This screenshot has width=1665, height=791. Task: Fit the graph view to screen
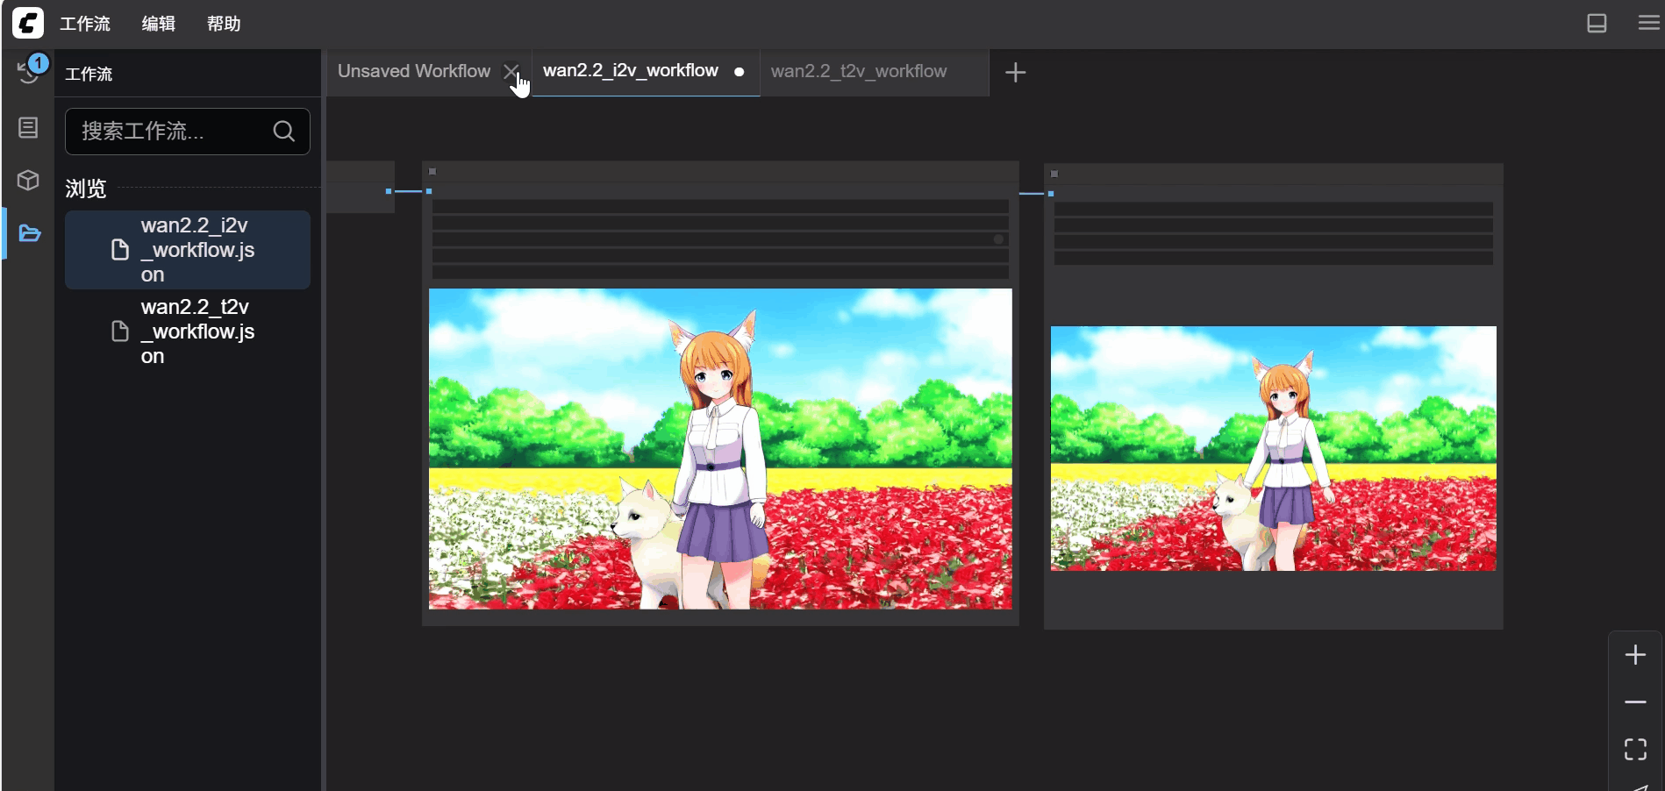[x=1634, y=749]
